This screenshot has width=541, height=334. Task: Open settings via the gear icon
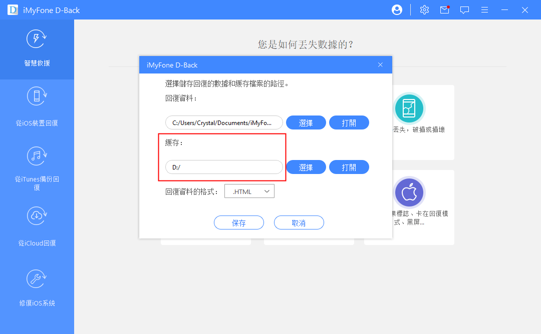tap(424, 10)
